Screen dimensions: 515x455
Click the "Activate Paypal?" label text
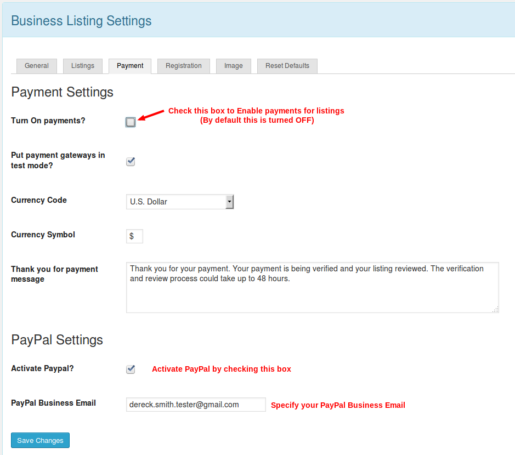pyautogui.click(x=42, y=368)
